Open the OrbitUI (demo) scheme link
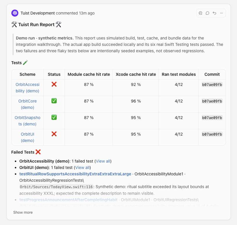The height and width of the screenshot is (225, 237). coord(27,137)
